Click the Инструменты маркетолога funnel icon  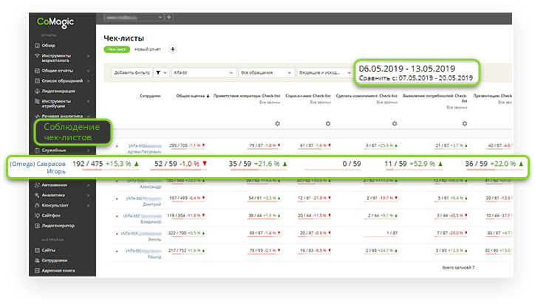(x=37, y=55)
